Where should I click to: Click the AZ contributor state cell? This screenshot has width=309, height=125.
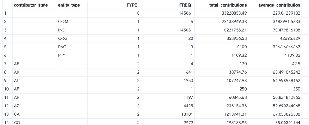pos(17,106)
